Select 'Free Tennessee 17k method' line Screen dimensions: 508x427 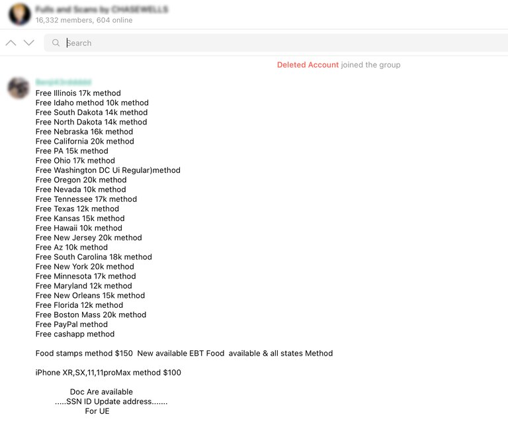click(x=86, y=199)
